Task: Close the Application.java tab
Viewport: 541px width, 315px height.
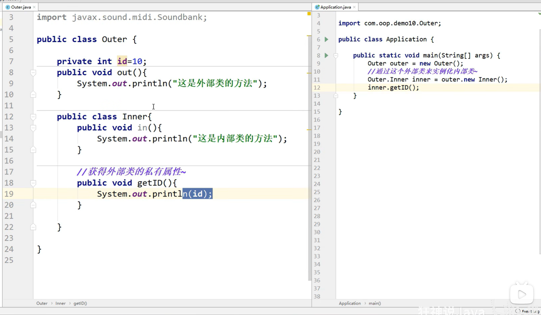Action: (354, 7)
